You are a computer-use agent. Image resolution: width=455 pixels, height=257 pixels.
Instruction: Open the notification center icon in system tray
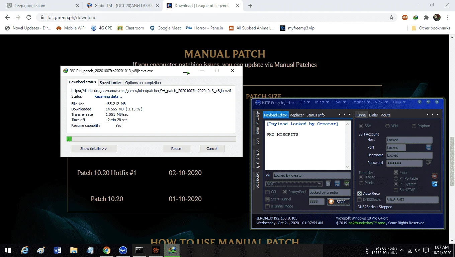coord(426,250)
